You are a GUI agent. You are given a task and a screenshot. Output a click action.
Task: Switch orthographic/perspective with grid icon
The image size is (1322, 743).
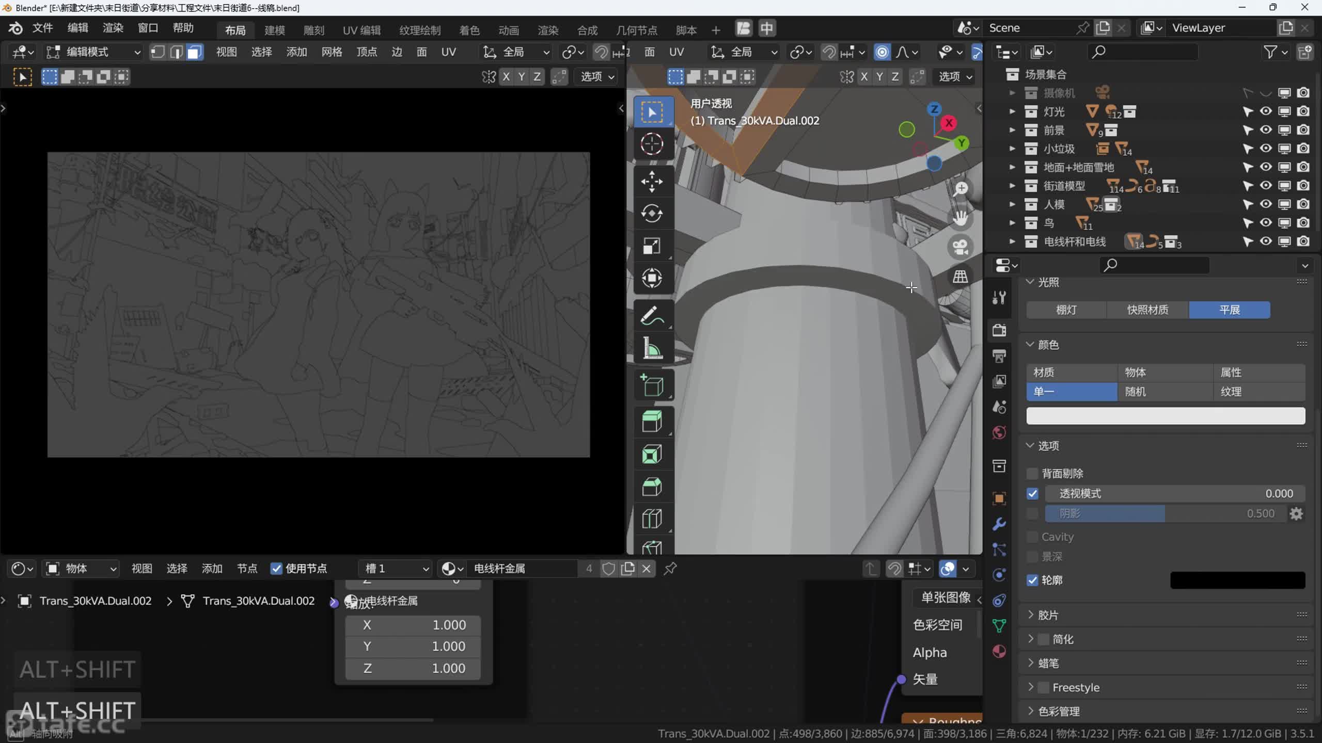(961, 277)
